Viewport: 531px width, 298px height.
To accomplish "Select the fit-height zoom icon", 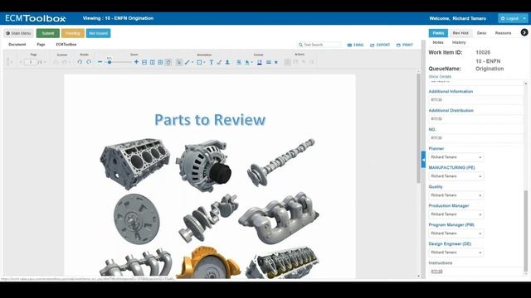I will 153,62.
